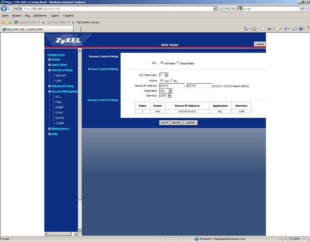Image resolution: width=310 pixels, height=242 pixels.
Task: Click the Add to Favorites bar icon
Action: [10, 22]
